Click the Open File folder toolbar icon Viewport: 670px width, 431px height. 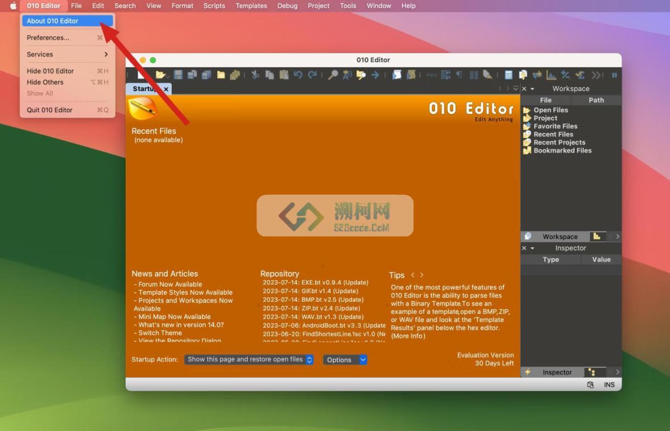click(x=160, y=75)
